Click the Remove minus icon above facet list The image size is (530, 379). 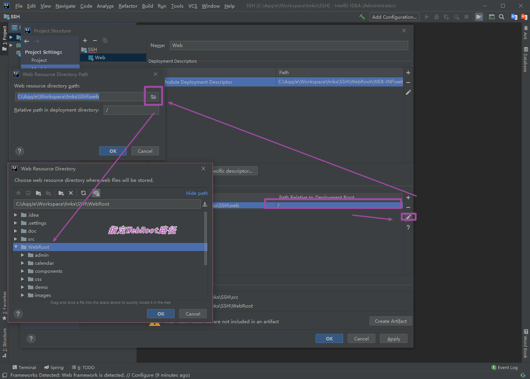95,40
